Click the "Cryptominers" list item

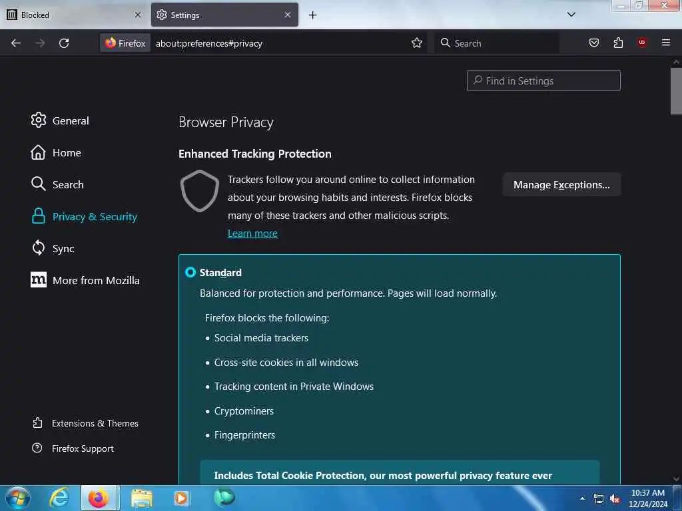point(244,411)
